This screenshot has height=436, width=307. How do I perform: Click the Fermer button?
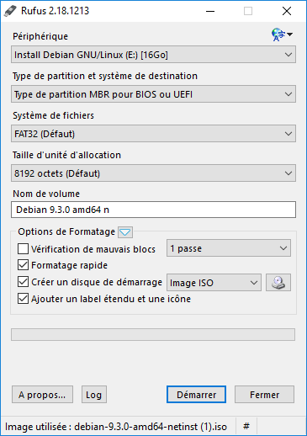264,395
